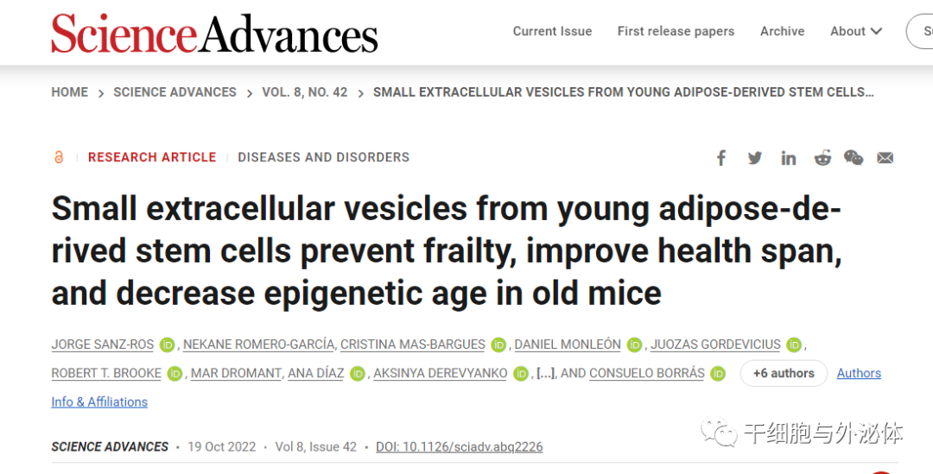The image size is (933, 474).
Task: Open Jorge Sanz-Ros ORCID icon
Action: tap(168, 345)
